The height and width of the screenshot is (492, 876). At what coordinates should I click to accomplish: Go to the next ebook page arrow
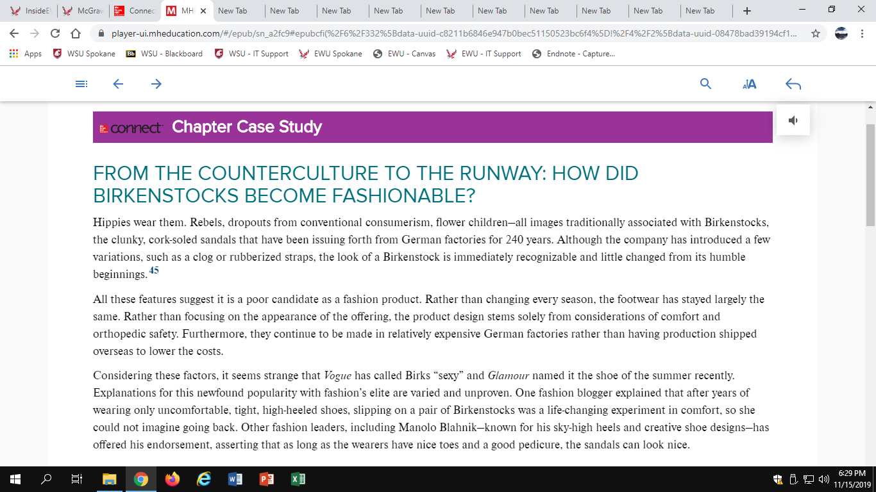click(x=156, y=84)
